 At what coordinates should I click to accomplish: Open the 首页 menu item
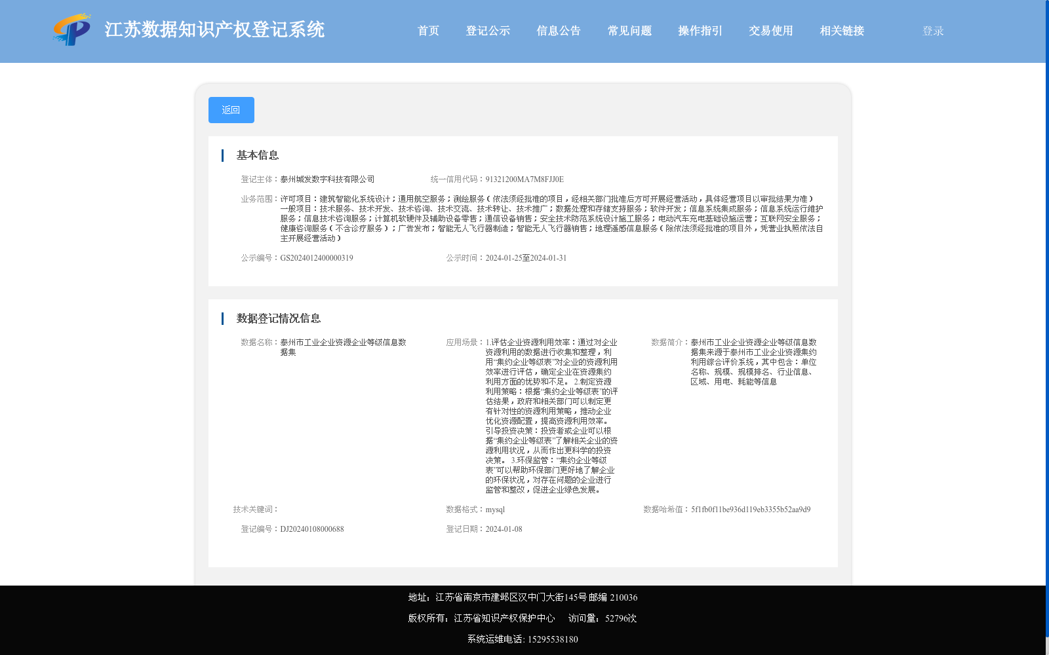[428, 31]
